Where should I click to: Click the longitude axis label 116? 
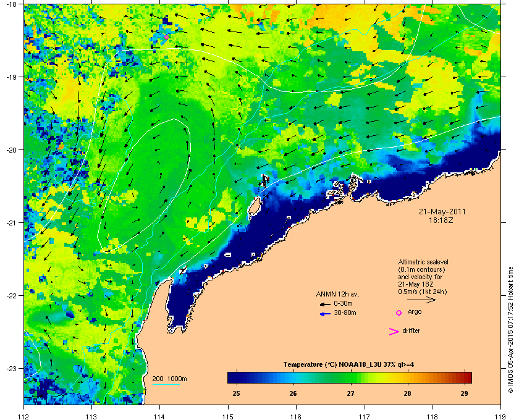click(x=296, y=417)
